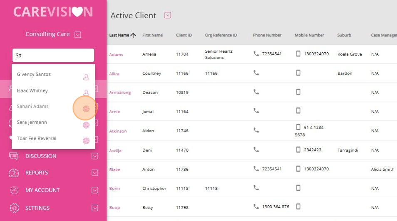Screen dimensions: 397x221
Task: Click the Discussion chat bubble icon
Action: tap(14, 156)
